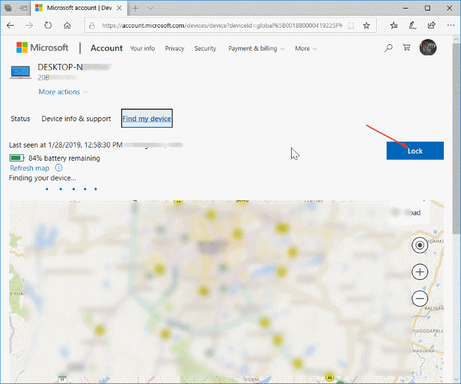Go to the Account home link
Image resolution: width=461 pixels, height=384 pixels.
click(x=107, y=48)
